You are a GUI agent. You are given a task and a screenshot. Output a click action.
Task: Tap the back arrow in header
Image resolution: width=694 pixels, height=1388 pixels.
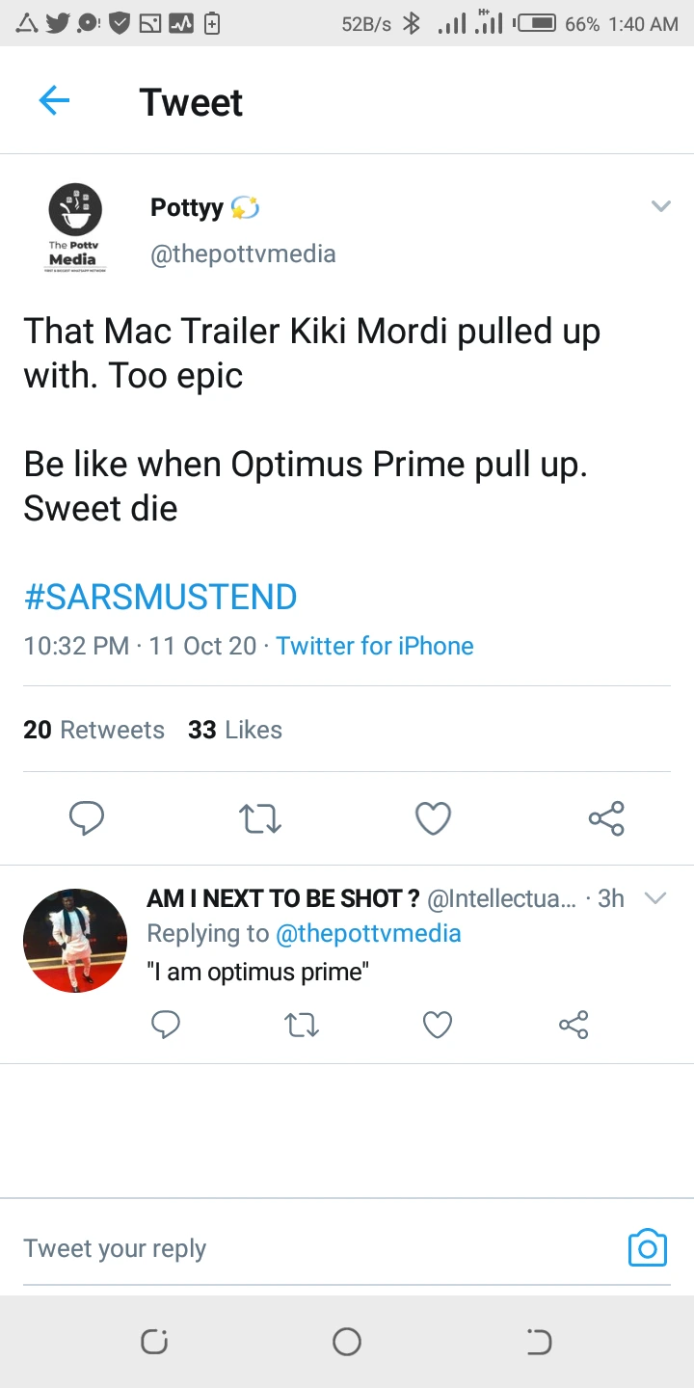tap(54, 101)
